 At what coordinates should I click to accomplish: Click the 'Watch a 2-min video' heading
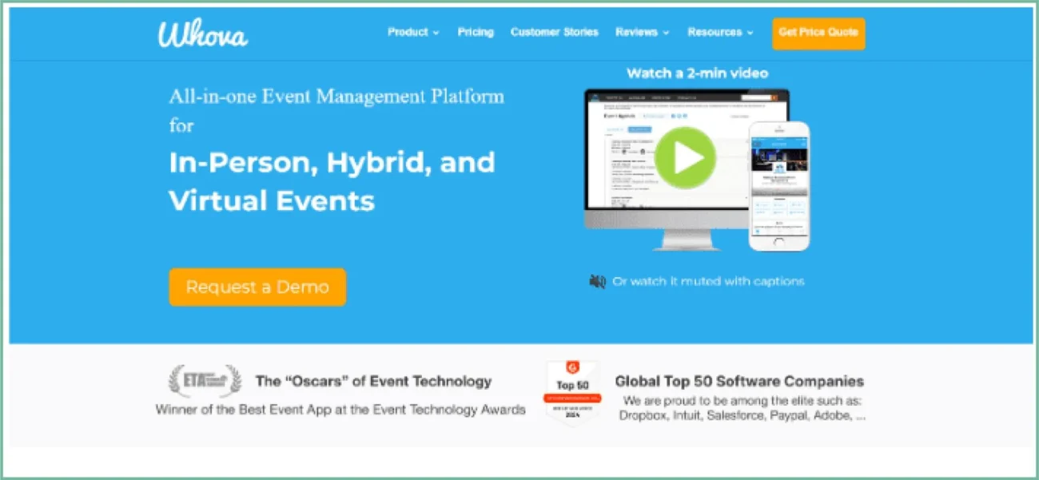tap(697, 73)
